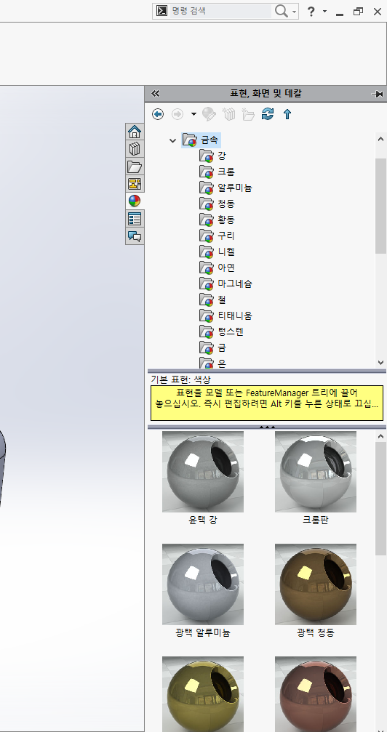Screen dimensions: 387x732
Task: Select the 광택 알루미늄 appearance thumbnail
Action: click(x=203, y=584)
